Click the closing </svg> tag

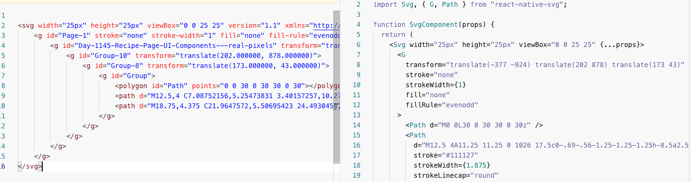[30, 166]
